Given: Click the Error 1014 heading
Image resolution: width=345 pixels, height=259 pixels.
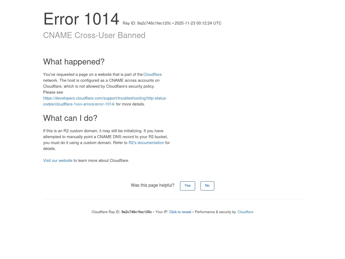Looking at the screenshot, I should pos(81,19).
